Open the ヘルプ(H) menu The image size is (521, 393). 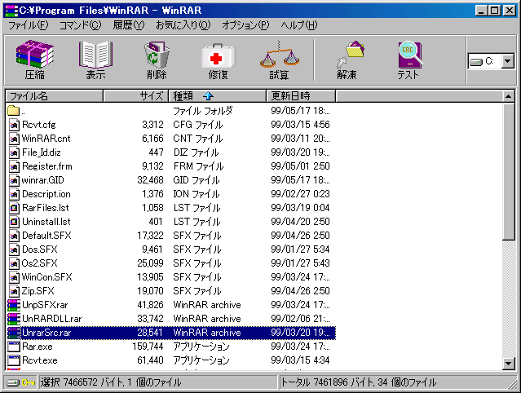pyautogui.click(x=299, y=25)
